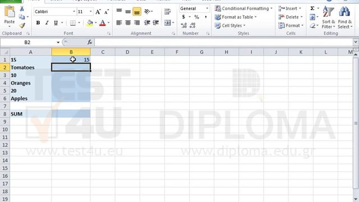Apply Accounting Number Format dollar sign

pyautogui.click(x=183, y=17)
